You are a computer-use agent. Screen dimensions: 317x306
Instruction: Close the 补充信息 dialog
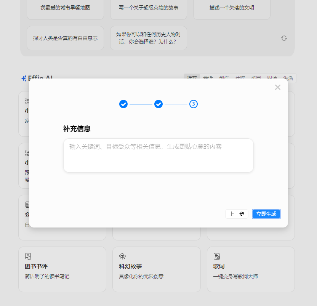(x=278, y=87)
